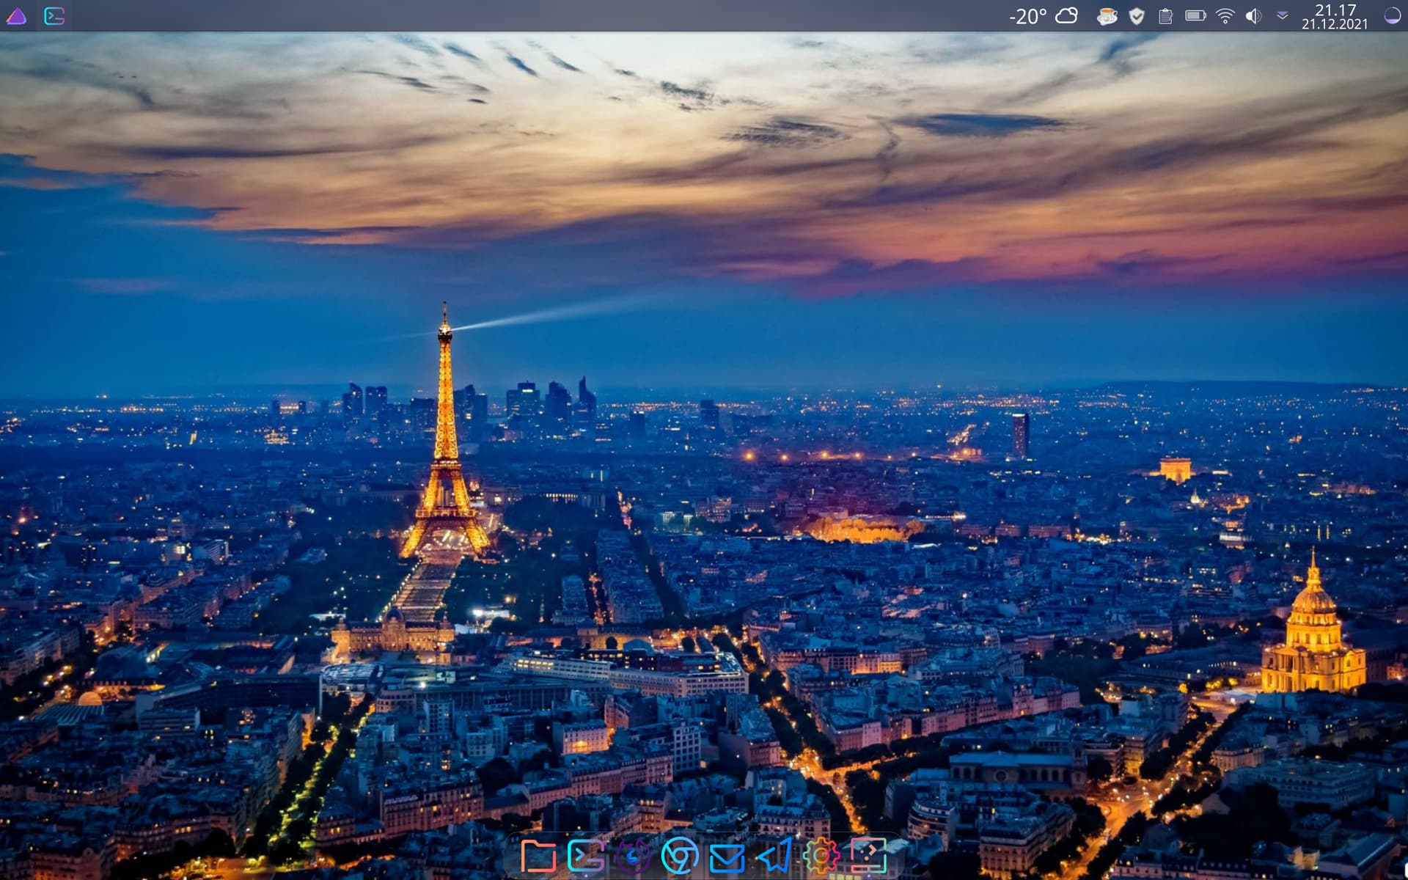Show the -20° weather widget details

pyautogui.click(x=1043, y=16)
